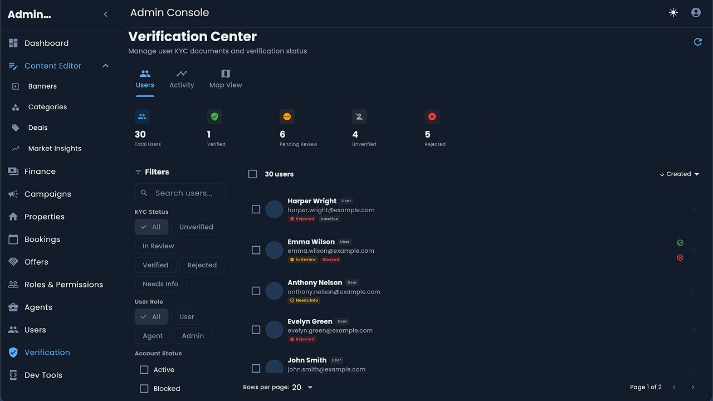
Task: Open the Rows per page dropdown
Action: pos(302,387)
